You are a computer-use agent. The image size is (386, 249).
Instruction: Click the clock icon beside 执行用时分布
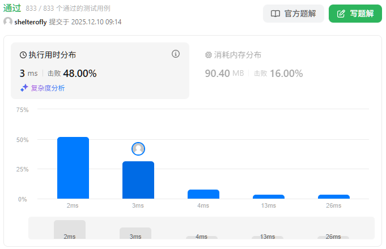tap(23, 55)
